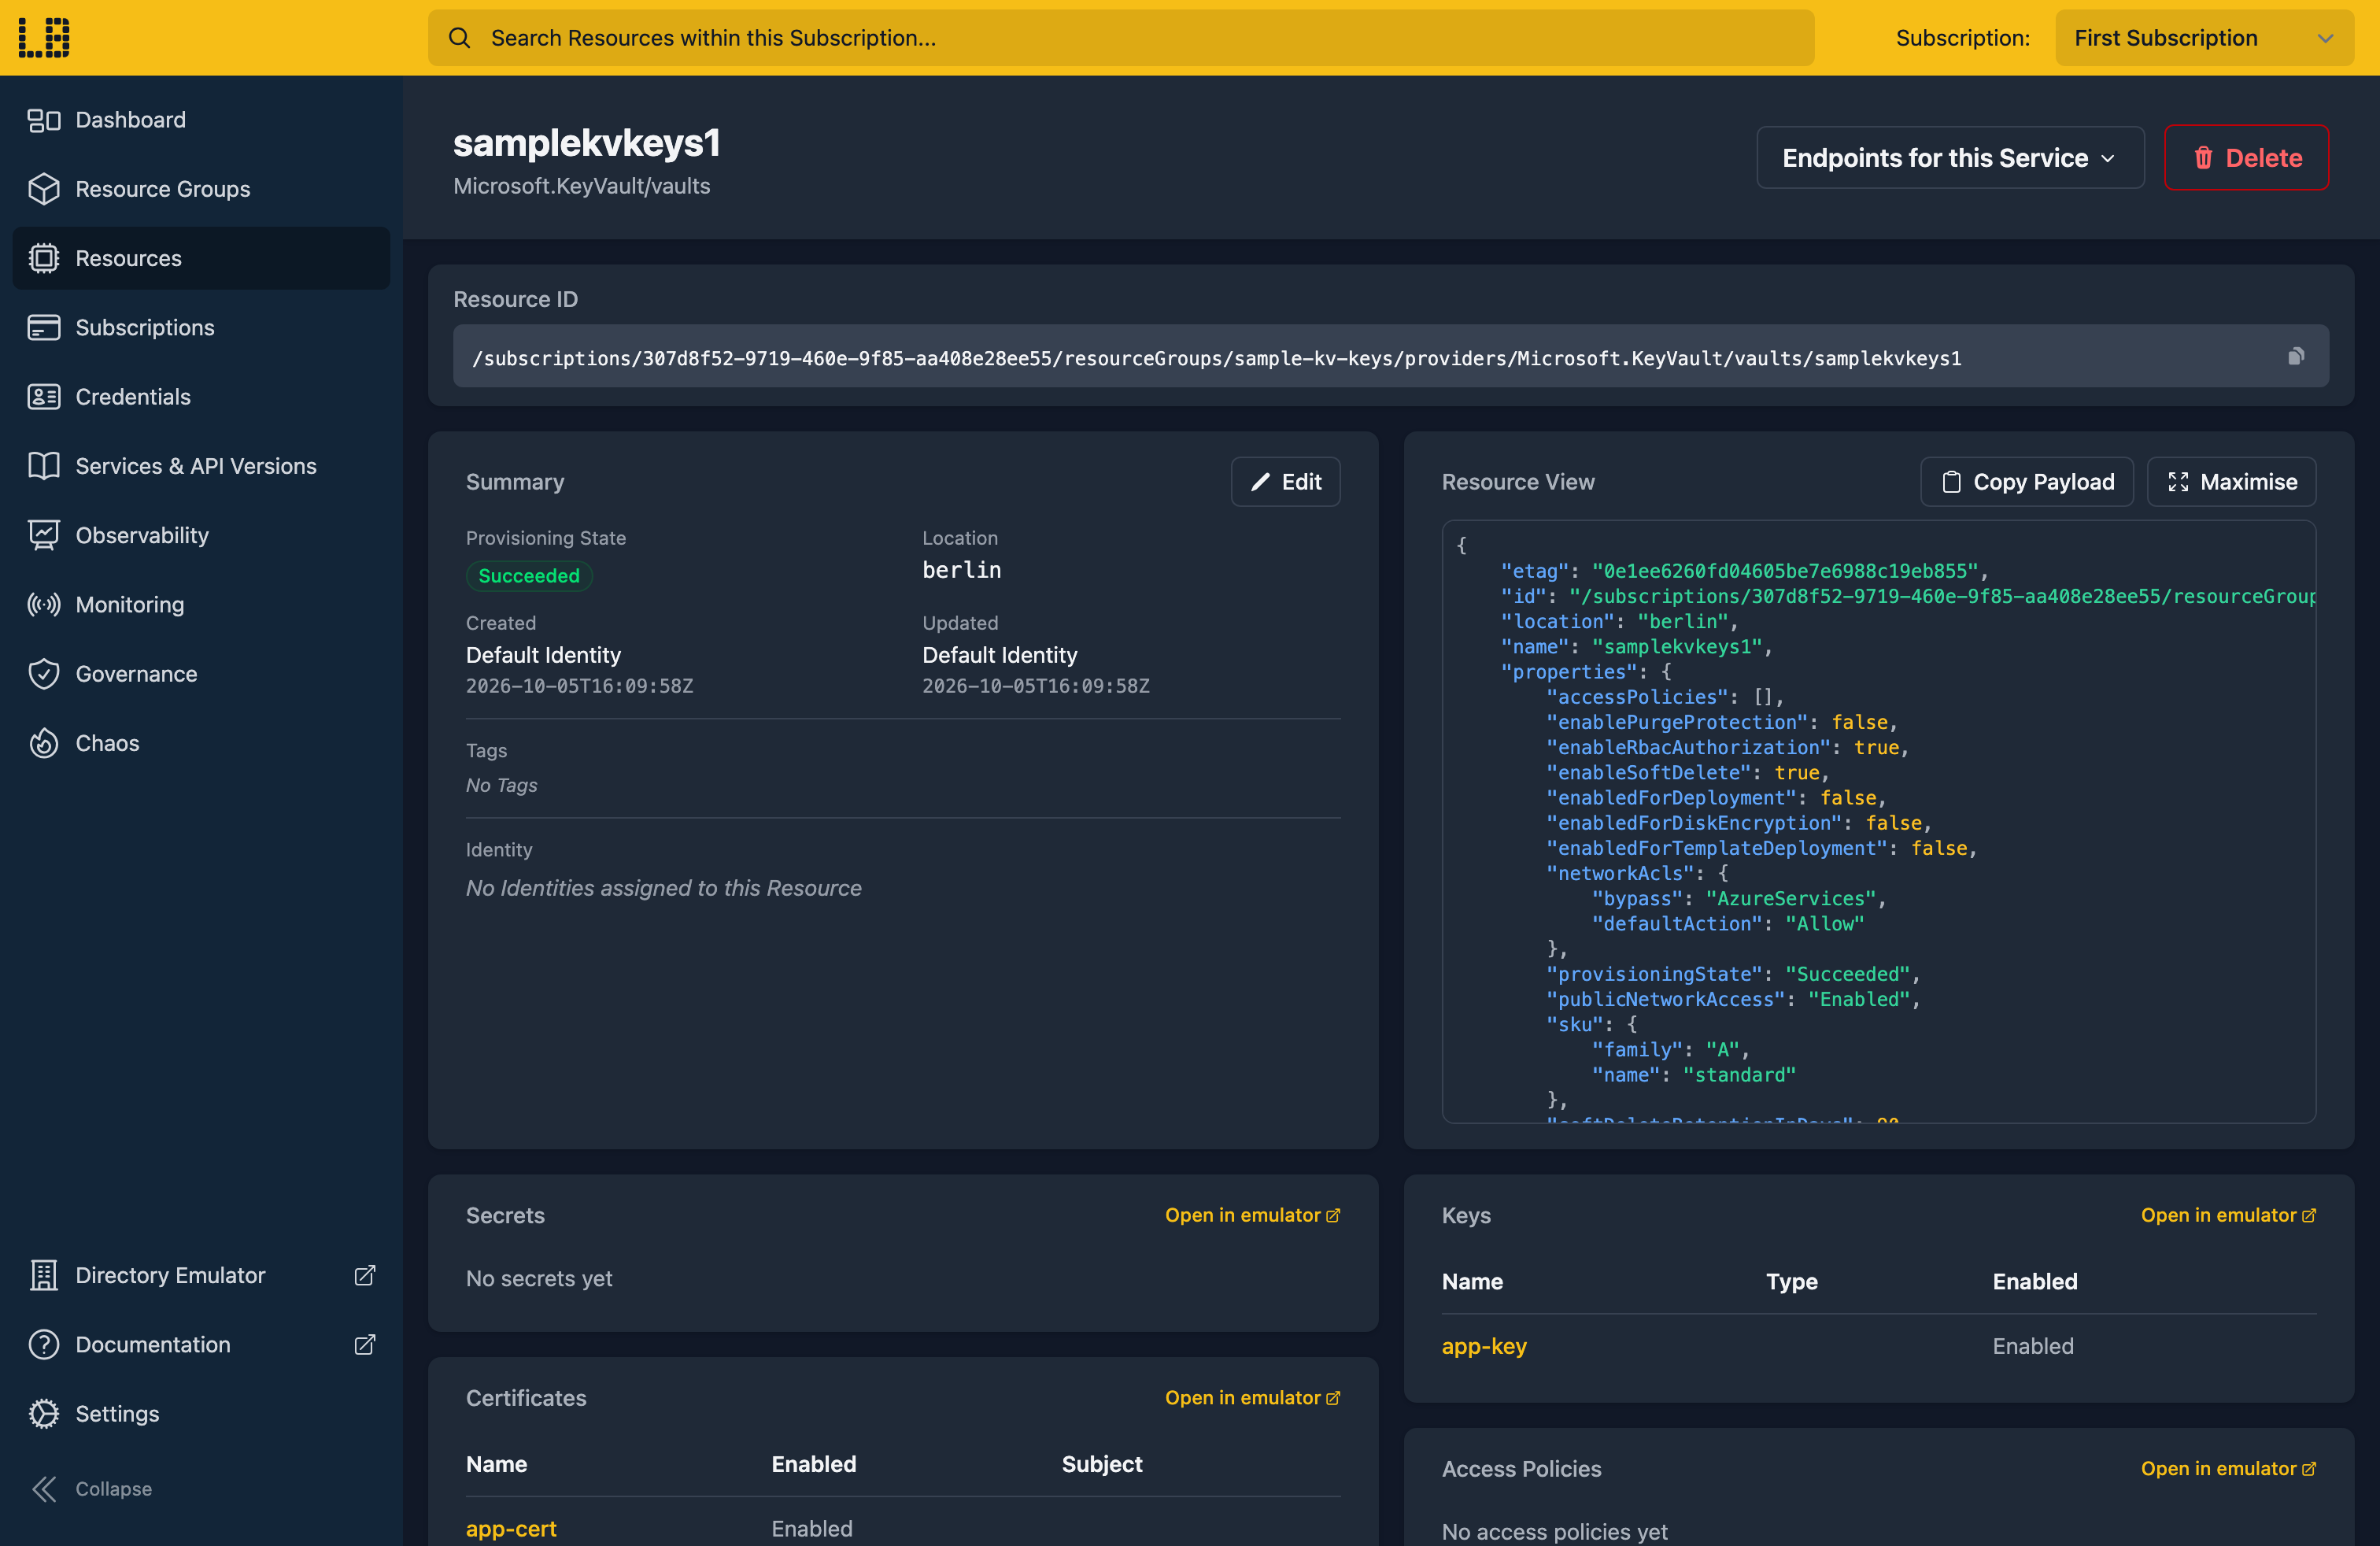Click the Resources chip icon
The image size is (2380, 1546).
point(44,258)
